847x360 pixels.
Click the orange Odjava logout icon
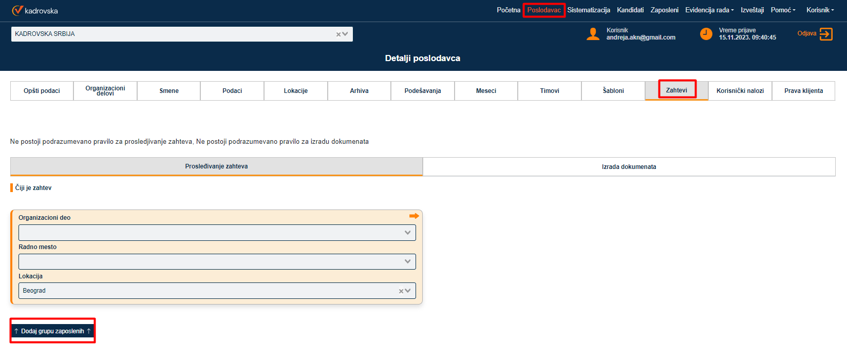tap(826, 34)
